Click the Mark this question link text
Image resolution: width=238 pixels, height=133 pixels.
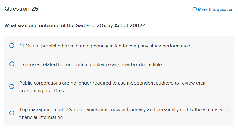(x=215, y=9)
